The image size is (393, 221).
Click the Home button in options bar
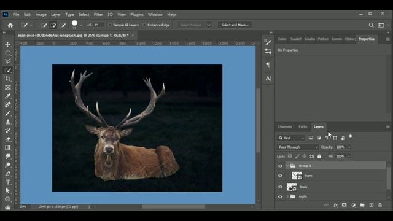(10, 25)
